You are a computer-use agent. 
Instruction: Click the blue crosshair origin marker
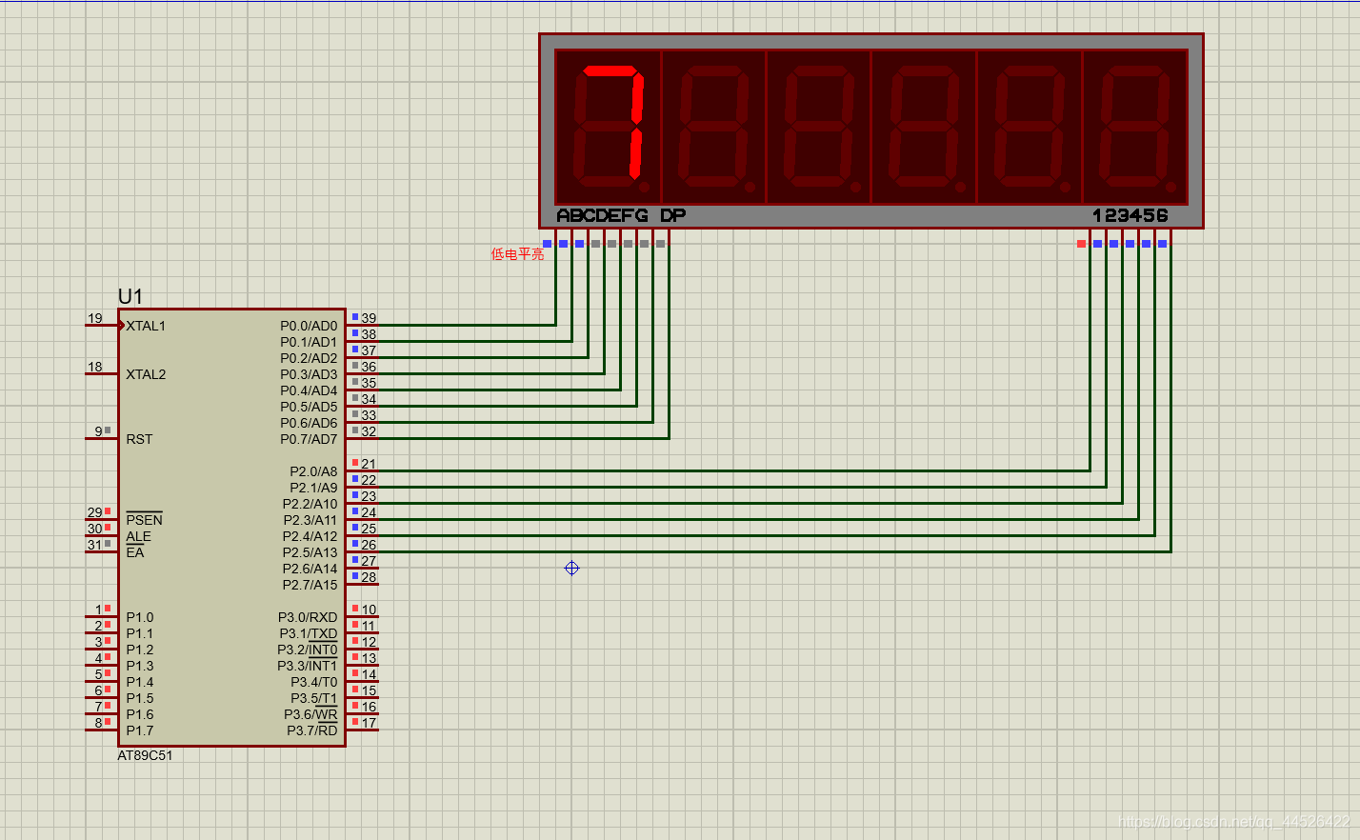pyautogui.click(x=571, y=568)
